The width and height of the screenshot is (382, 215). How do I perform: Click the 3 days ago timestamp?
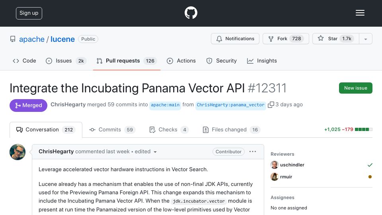pos(289,105)
